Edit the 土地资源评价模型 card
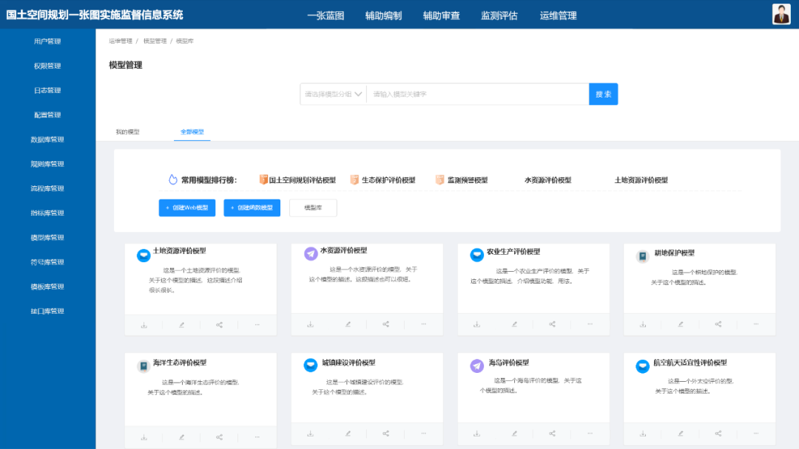Screen dimensions: 799x449 (182, 325)
